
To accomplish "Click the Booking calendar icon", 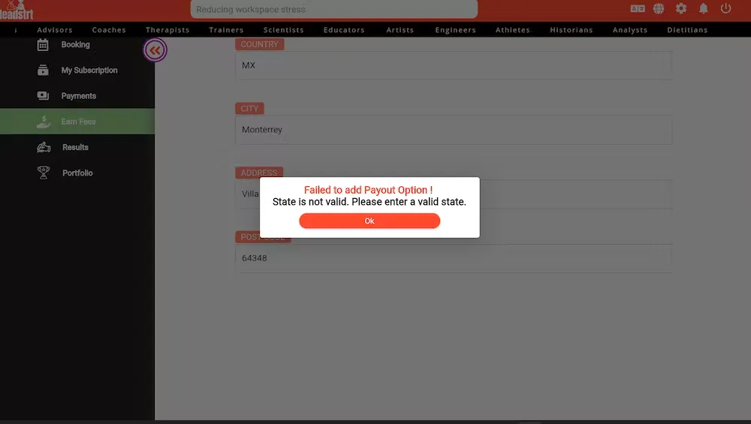I will click(43, 45).
